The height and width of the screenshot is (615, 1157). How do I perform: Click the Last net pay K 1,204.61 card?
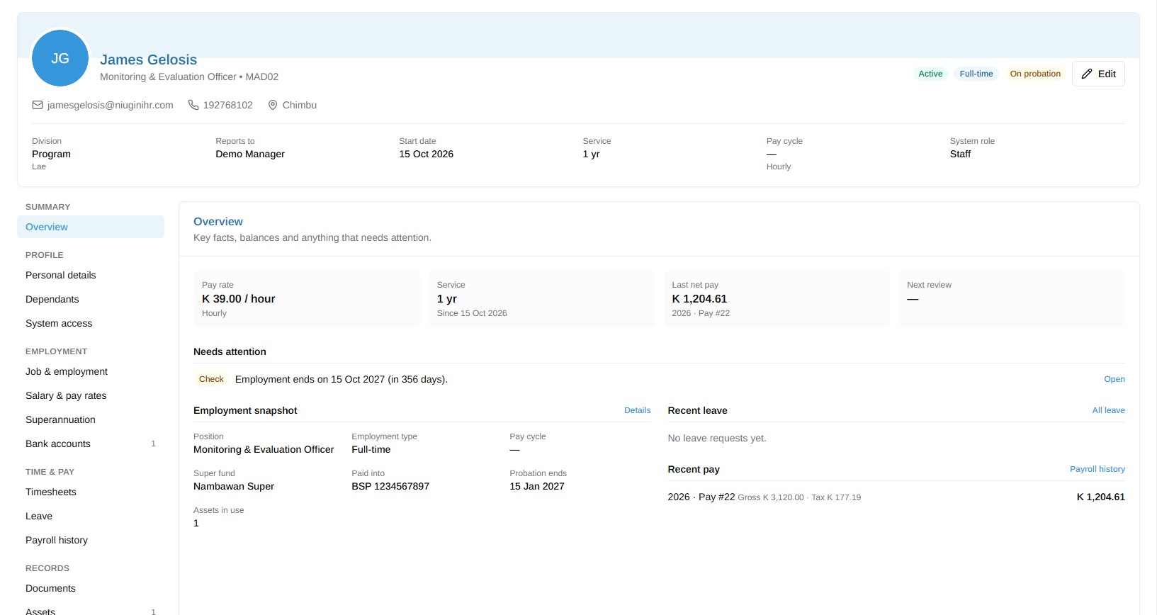click(777, 298)
